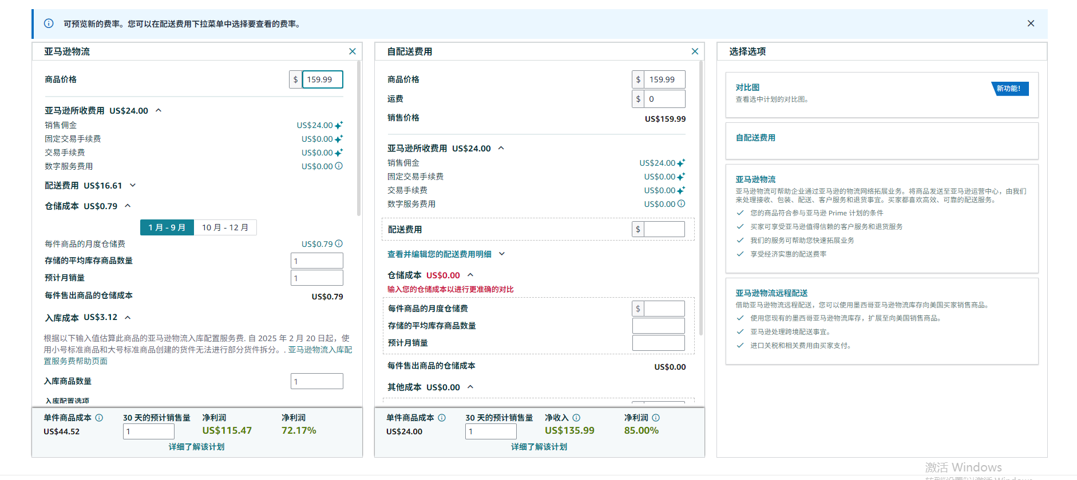Image resolution: width=1077 pixels, height=480 pixels.
Task: Select the 1 月 - 9 月 storage period
Action: click(167, 227)
